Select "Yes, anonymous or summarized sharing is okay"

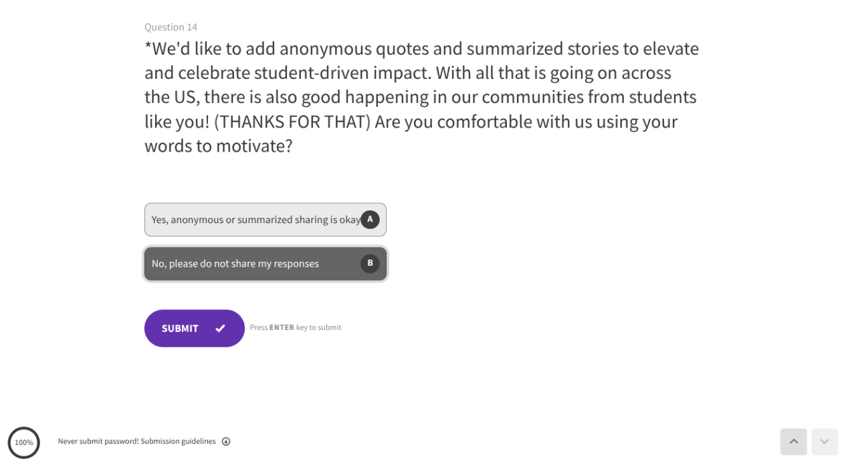click(x=255, y=220)
